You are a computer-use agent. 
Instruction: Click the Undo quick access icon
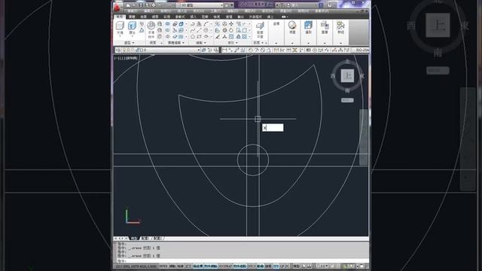(160, 5)
